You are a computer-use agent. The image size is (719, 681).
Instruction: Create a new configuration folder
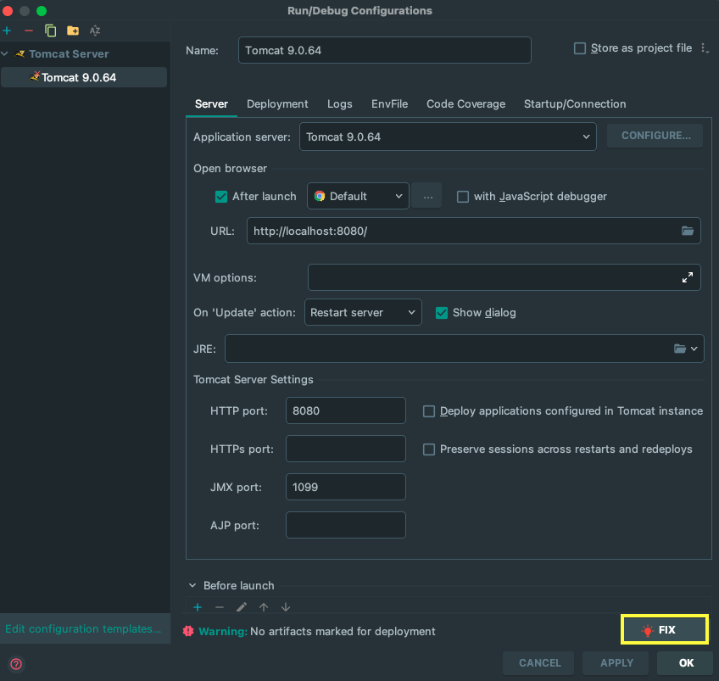(72, 31)
